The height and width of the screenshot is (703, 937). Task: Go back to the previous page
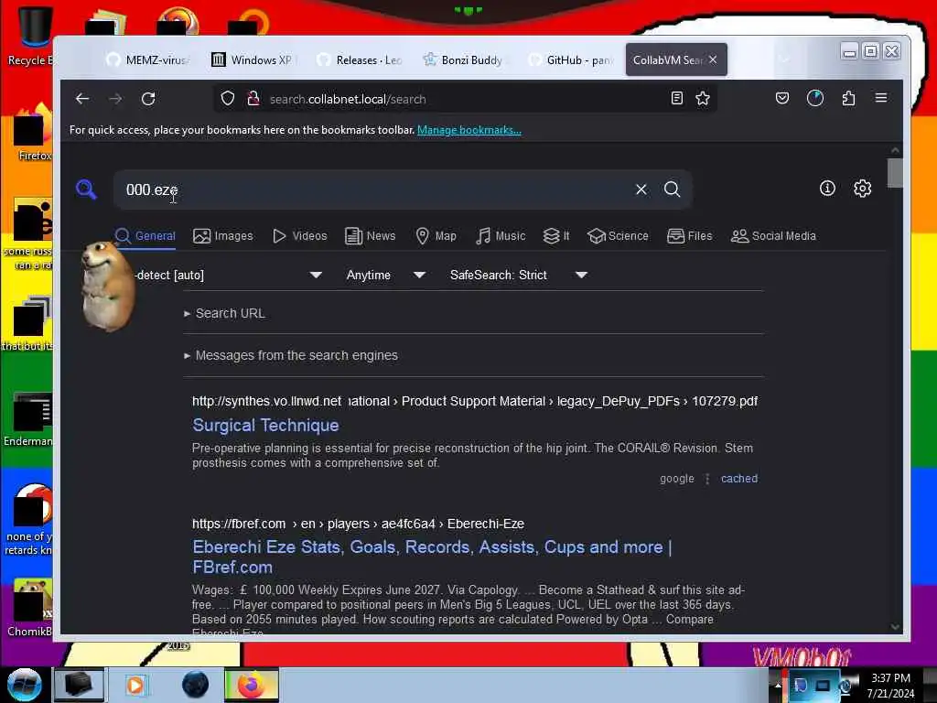pyautogui.click(x=82, y=99)
